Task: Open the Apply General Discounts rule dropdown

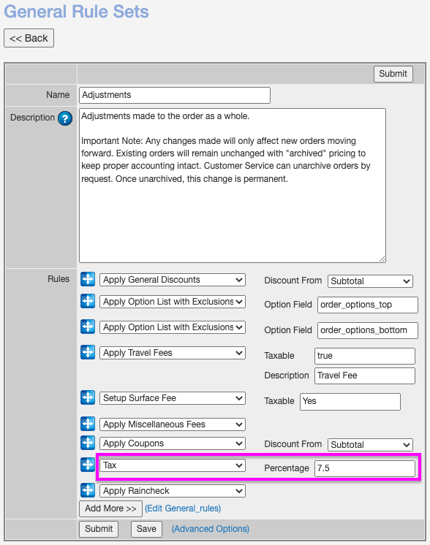Action: tap(173, 280)
